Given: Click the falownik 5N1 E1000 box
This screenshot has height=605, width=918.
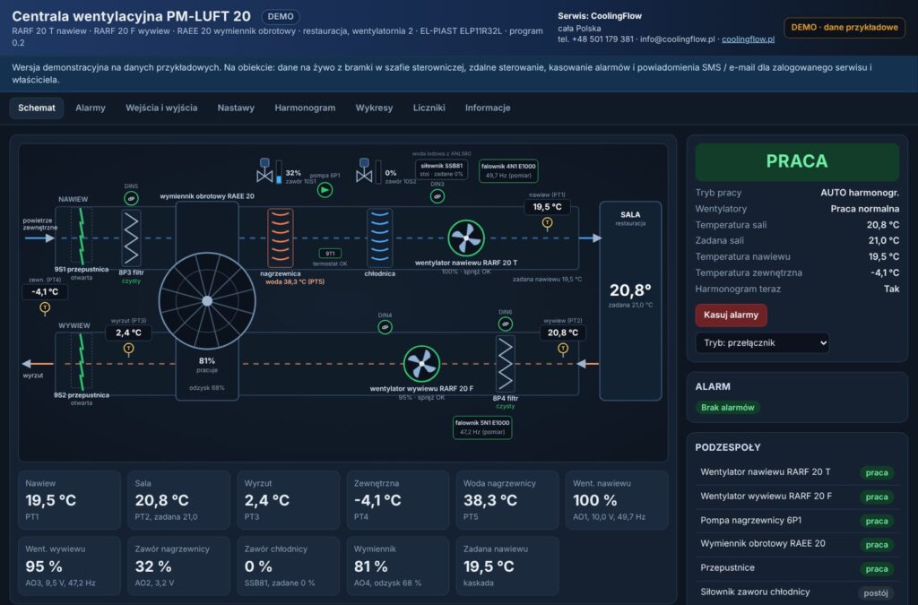Looking at the screenshot, I should point(482,428).
